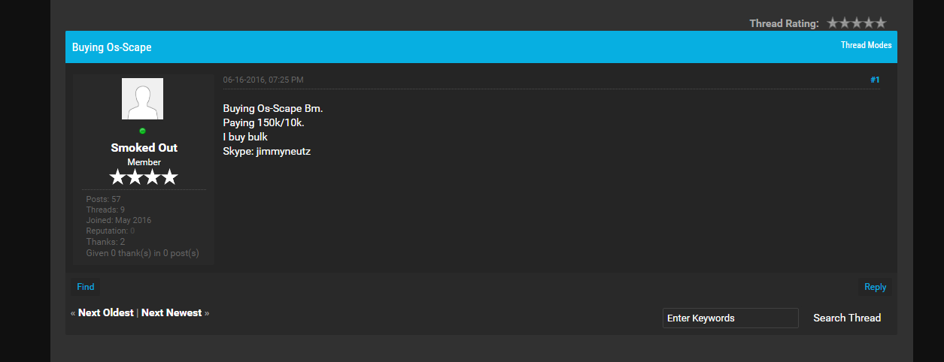
Task: Click the Reputation value 0
Action: click(132, 231)
